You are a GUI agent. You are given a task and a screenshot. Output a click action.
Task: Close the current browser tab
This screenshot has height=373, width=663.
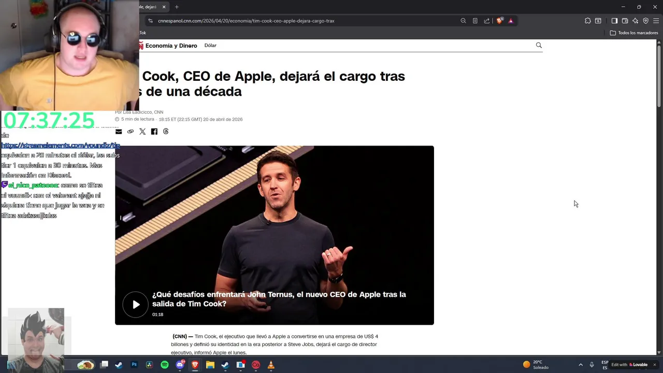point(164,7)
